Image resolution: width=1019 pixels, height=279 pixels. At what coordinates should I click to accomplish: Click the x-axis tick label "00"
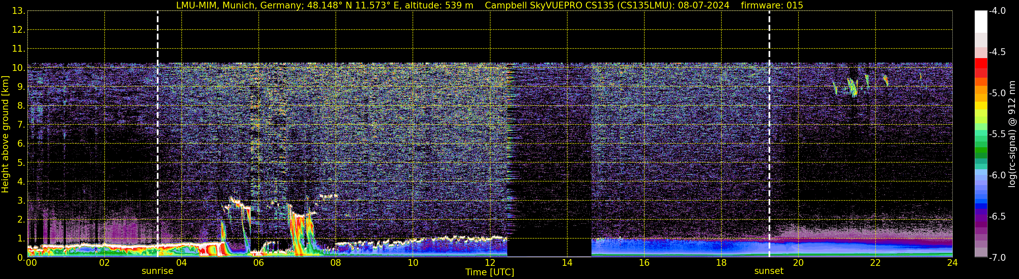tap(31, 263)
